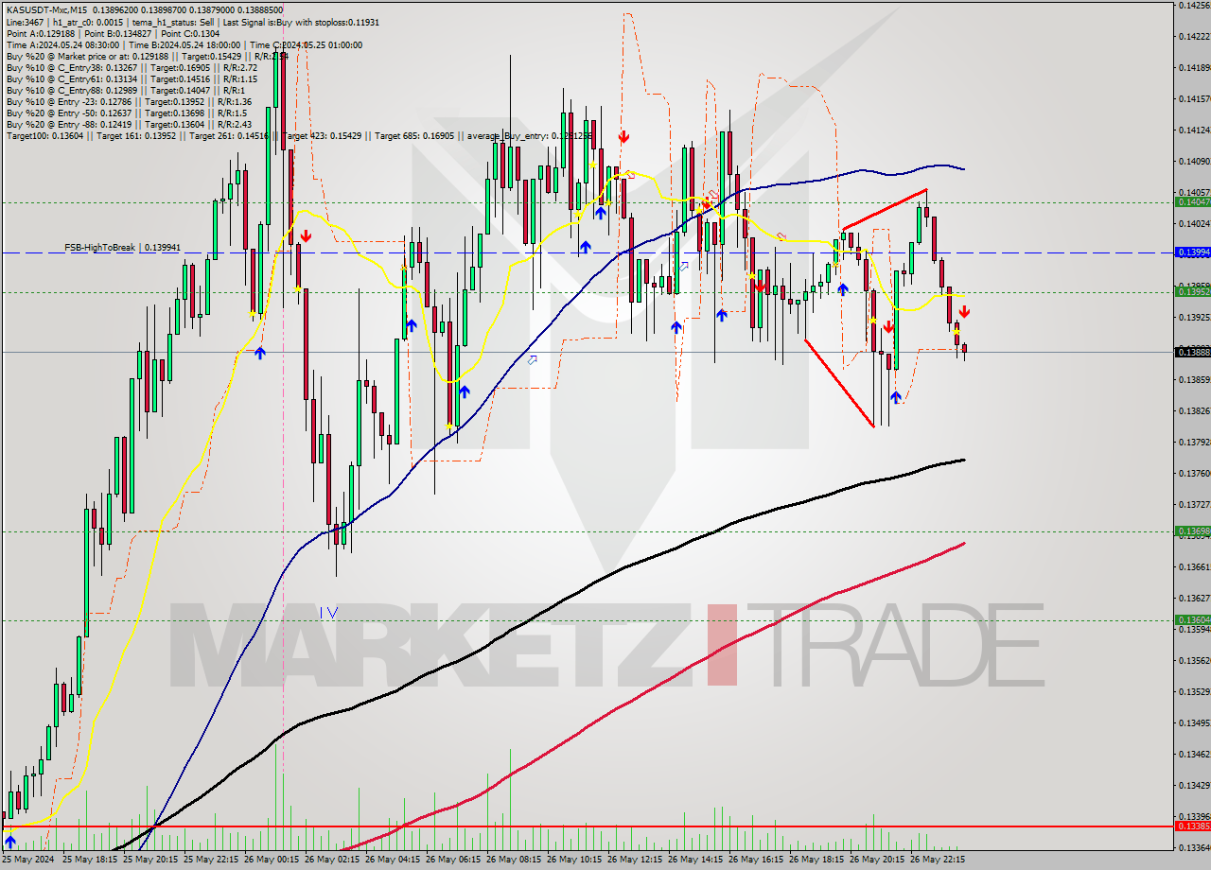Click the 0.13495 price axis label
Image resolution: width=1211 pixels, height=870 pixels.
(1194, 723)
